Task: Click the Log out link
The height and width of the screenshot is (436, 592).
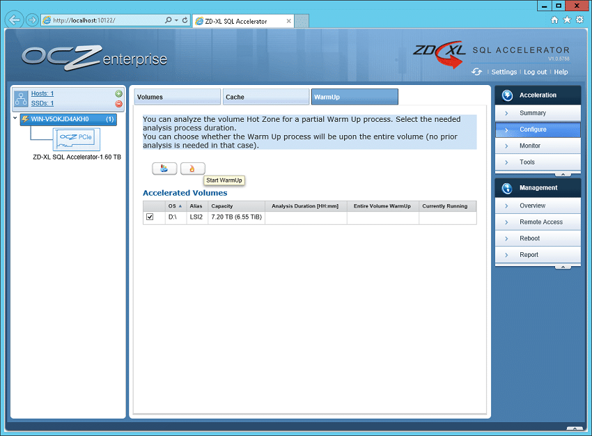Action: click(535, 72)
